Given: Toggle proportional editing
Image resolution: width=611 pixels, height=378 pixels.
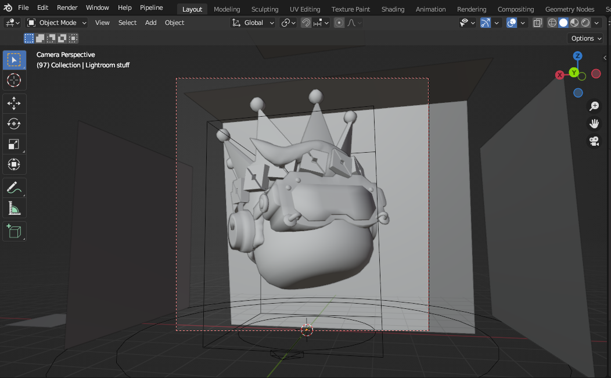Looking at the screenshot, I should tap(339, 23).
